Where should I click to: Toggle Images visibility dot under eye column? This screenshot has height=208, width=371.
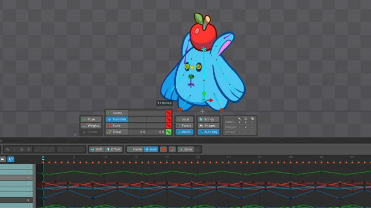[246, 127]
